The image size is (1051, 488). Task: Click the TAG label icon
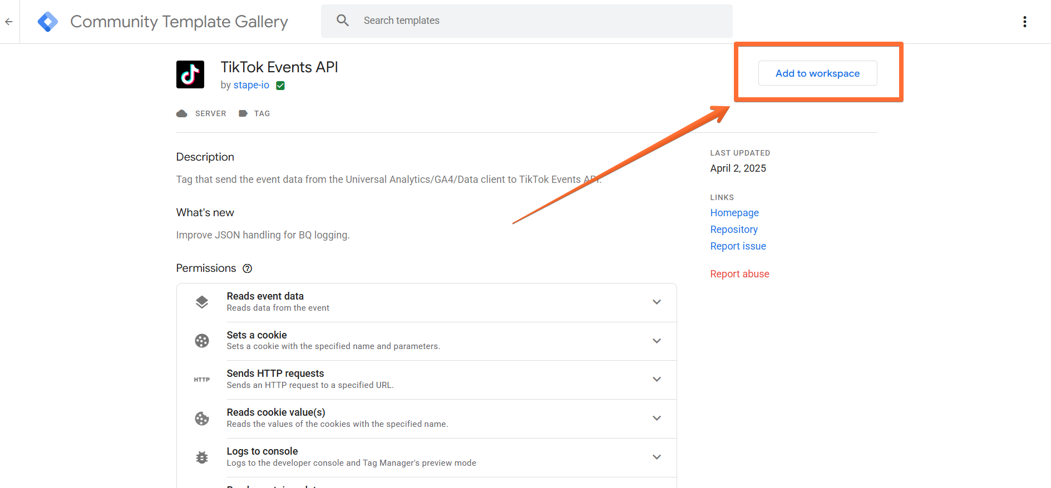(243, 113)
